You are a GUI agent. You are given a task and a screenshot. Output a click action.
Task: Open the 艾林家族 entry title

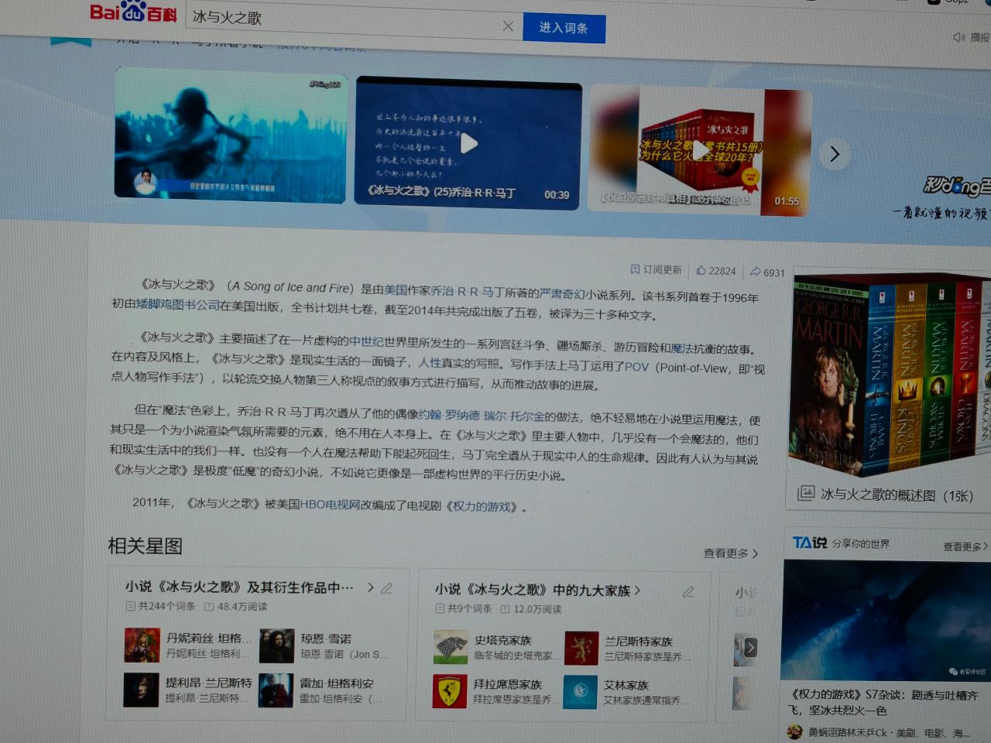[626, 686]
